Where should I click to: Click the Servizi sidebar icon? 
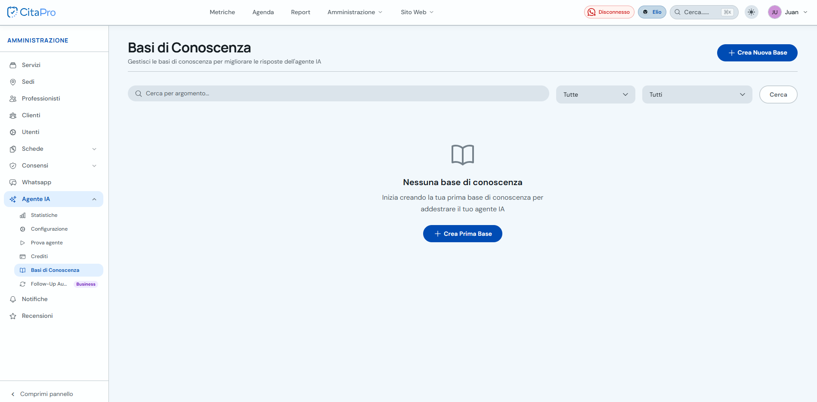tap(13, 65)
